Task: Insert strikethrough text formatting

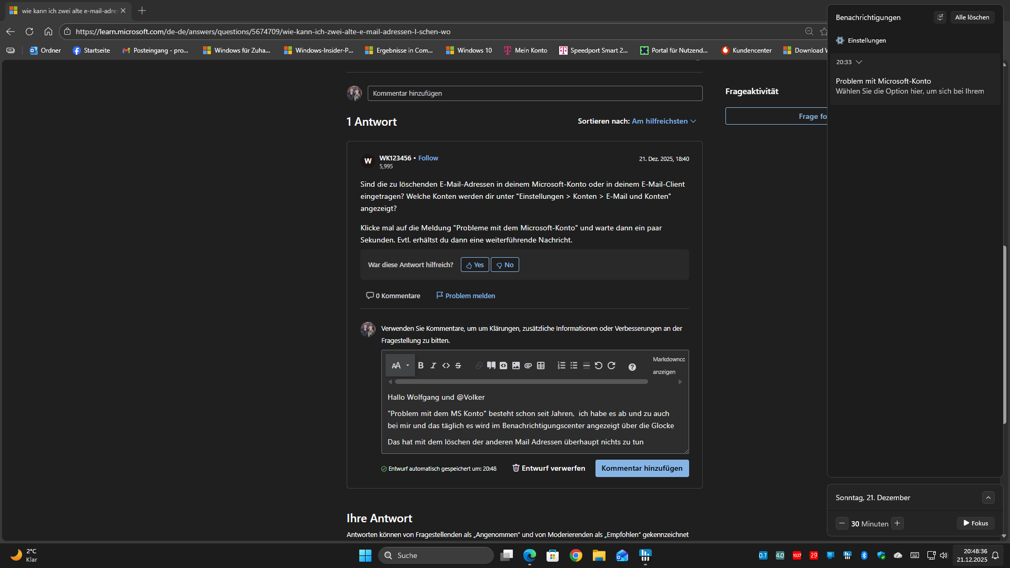Action: click(458, 366)
